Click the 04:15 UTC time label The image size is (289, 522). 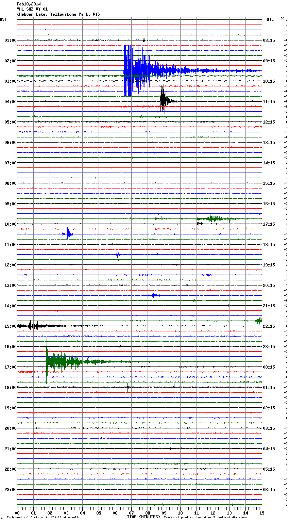pos(269,449)
